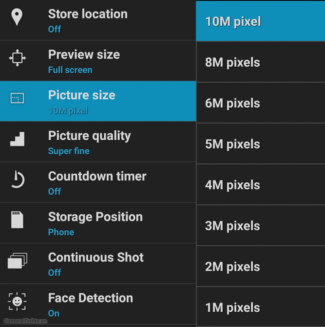Click the Picture quality staircase icon

coord(17,139)
